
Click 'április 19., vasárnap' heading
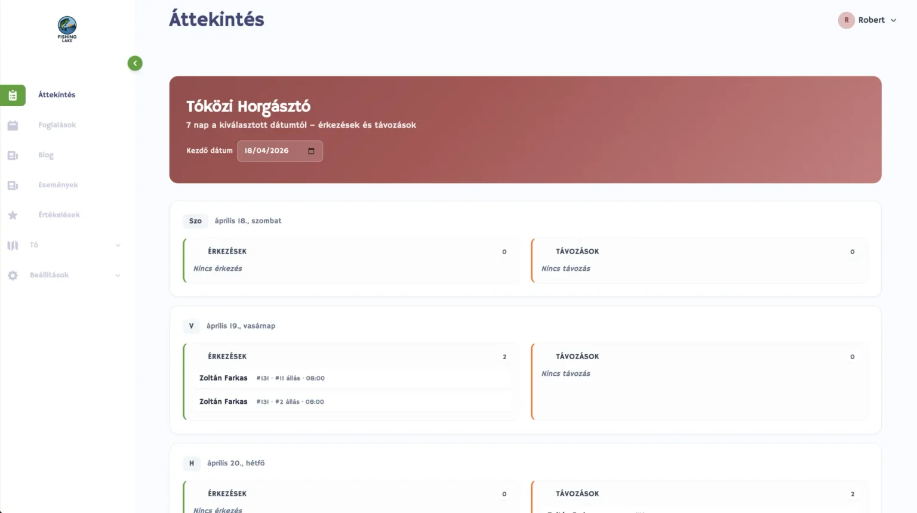pyautogui.click(x=241, y=326)
